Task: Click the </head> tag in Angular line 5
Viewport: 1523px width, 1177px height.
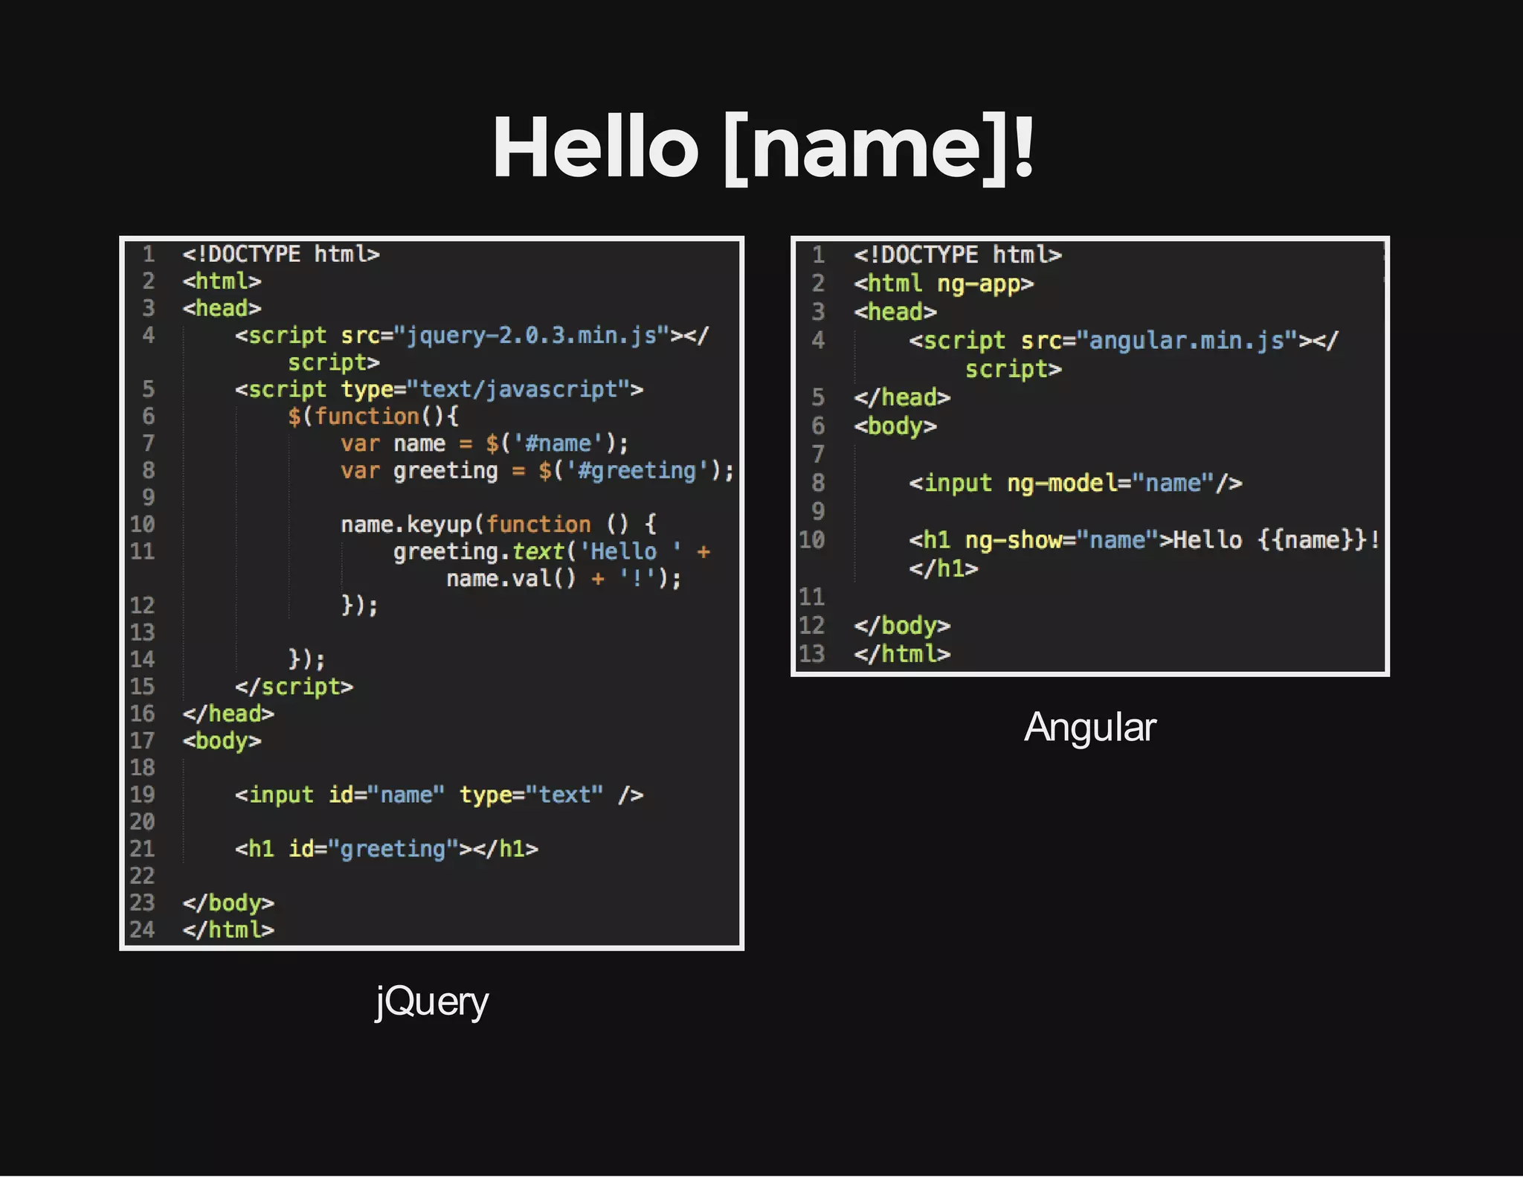Action: 902,397
